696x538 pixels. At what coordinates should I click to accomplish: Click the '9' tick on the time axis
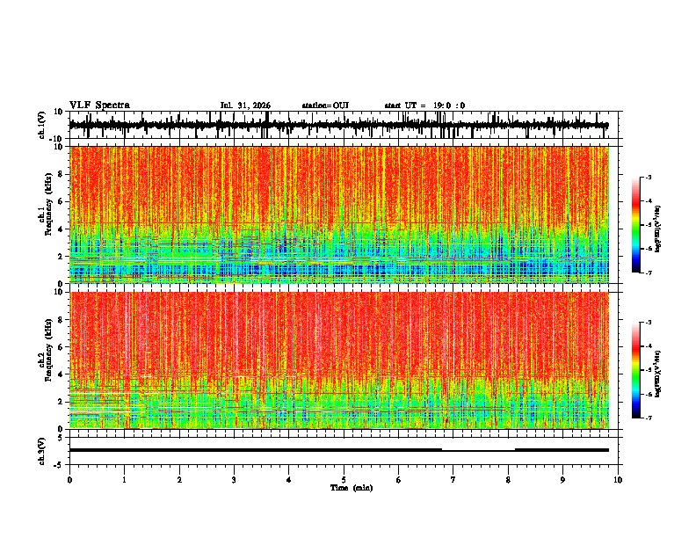click(x=562, y=480)
